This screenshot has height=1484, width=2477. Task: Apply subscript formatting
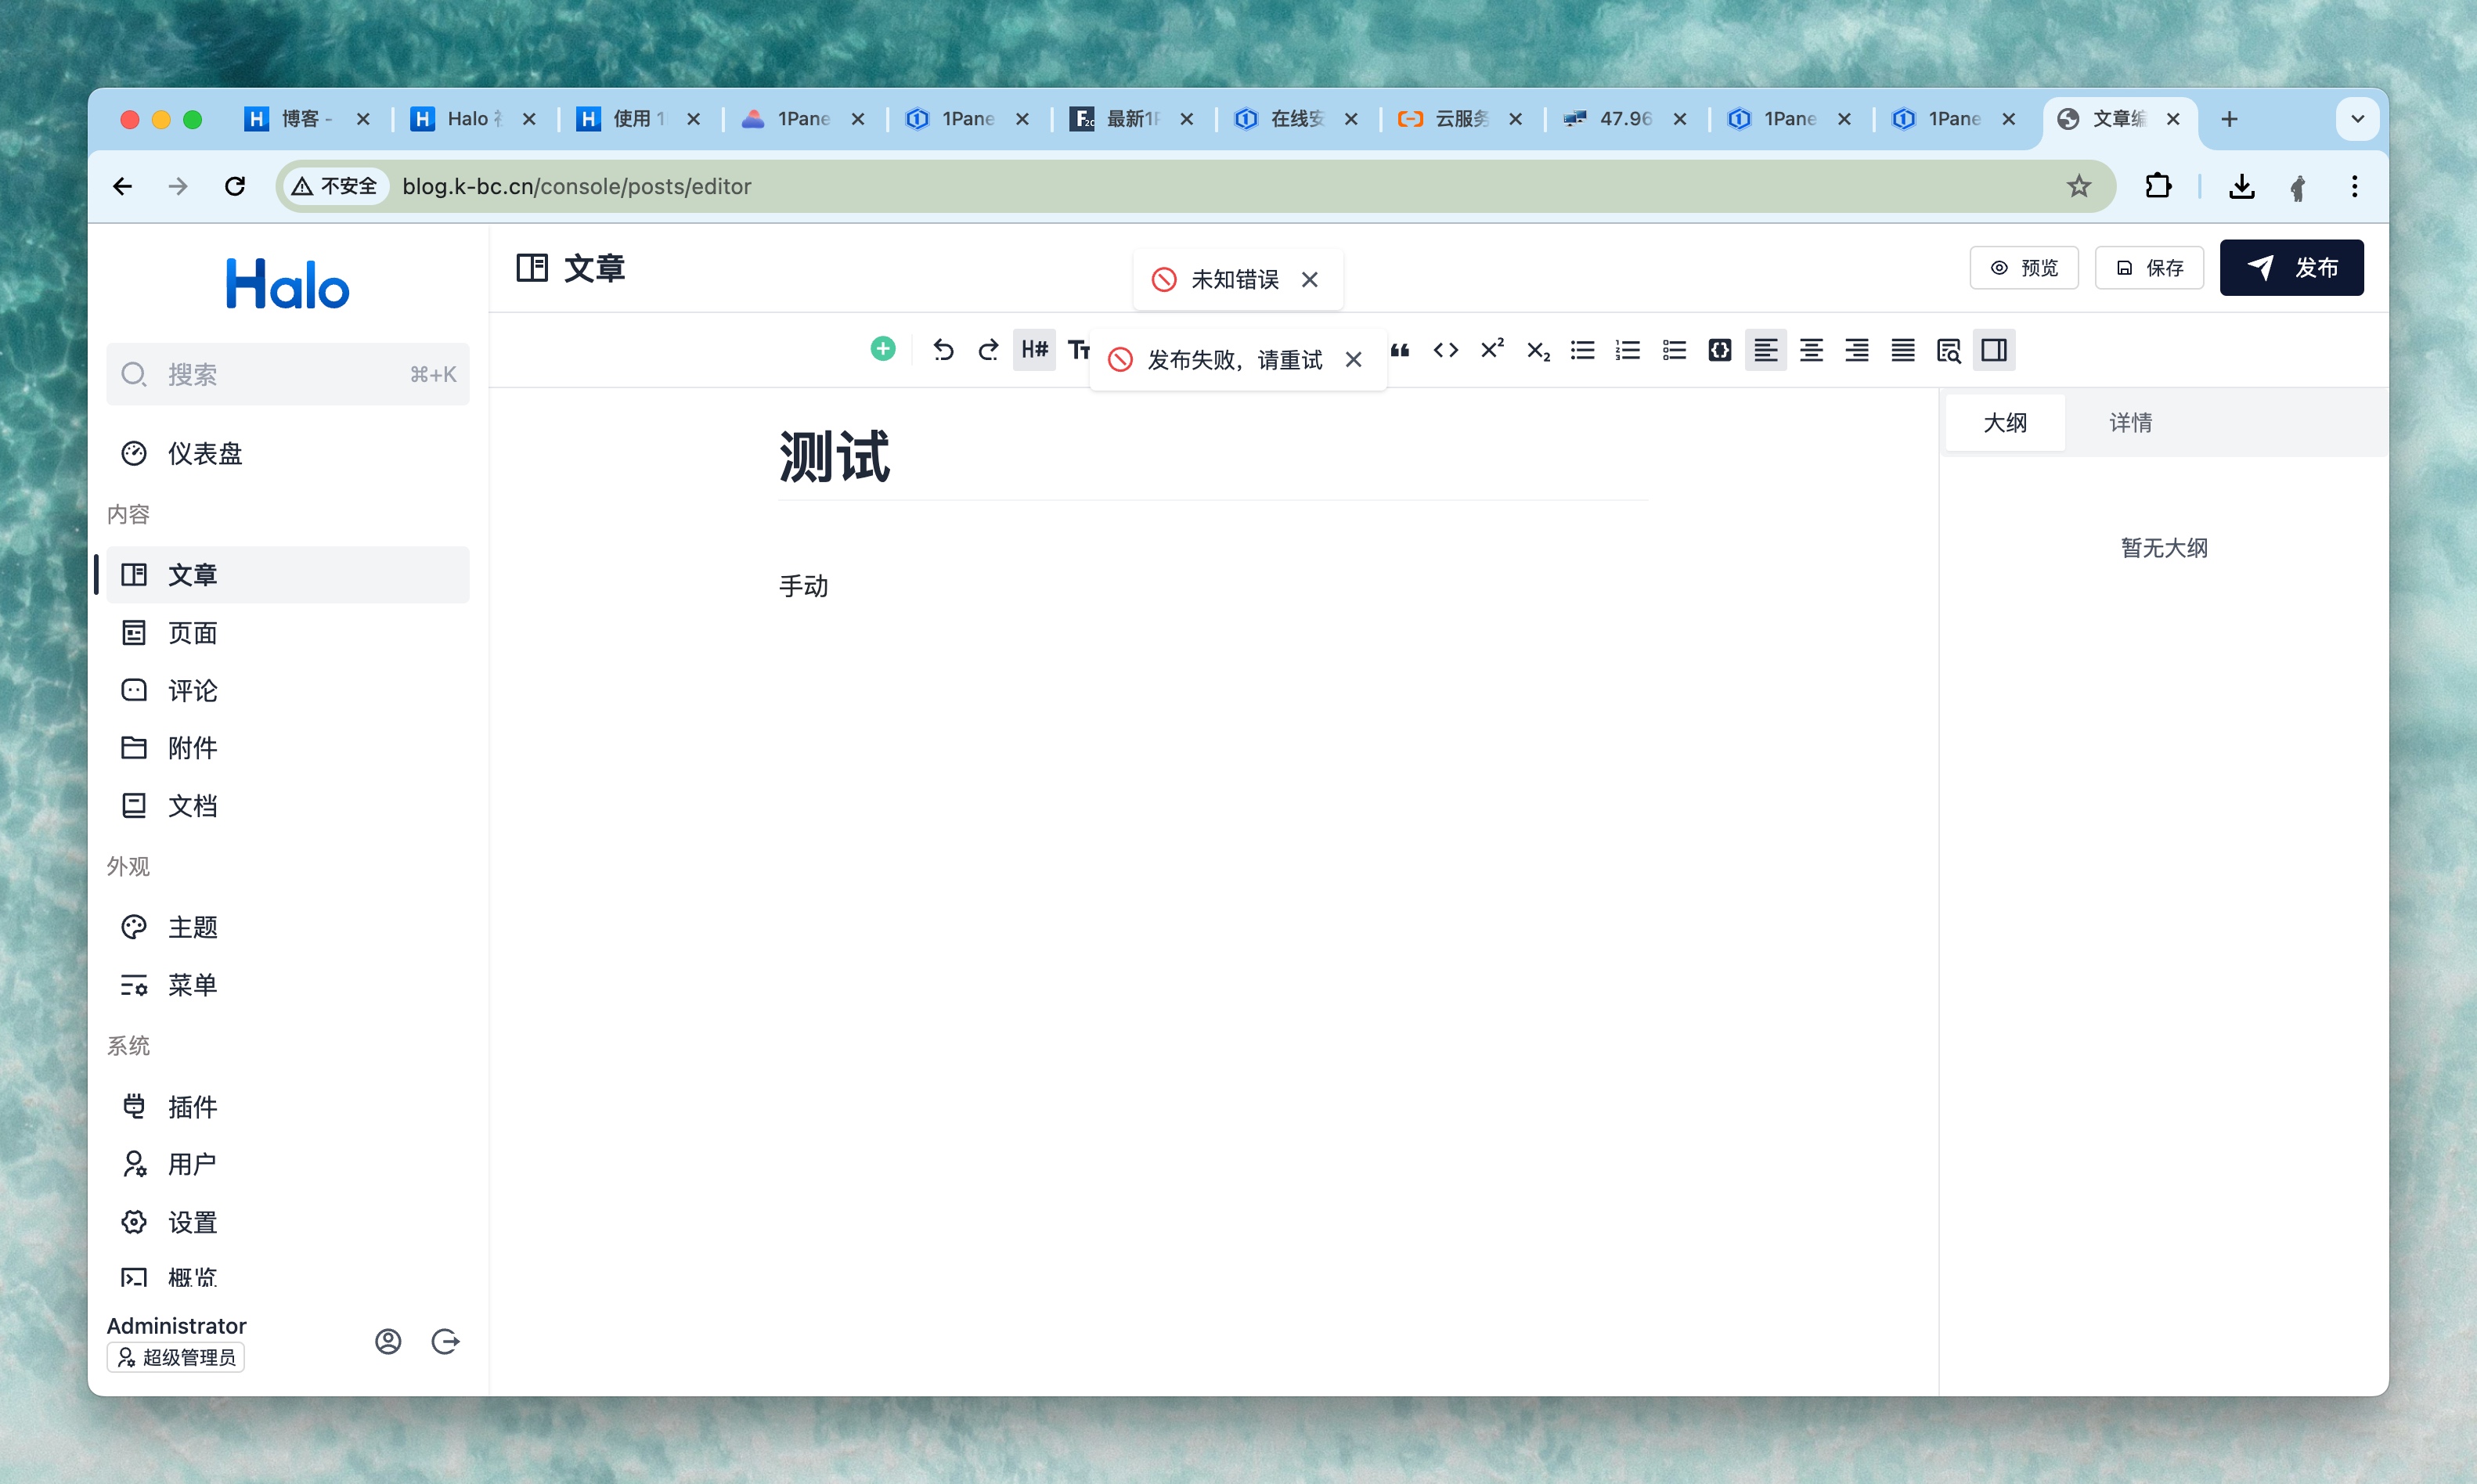[1538, 351]
